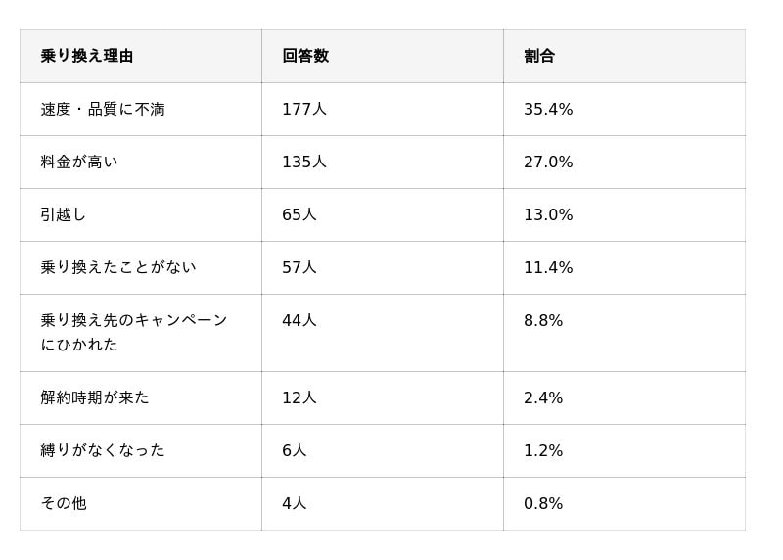Select the 27.0% percentage cell

pyautogui.click(x=548, y=162)
